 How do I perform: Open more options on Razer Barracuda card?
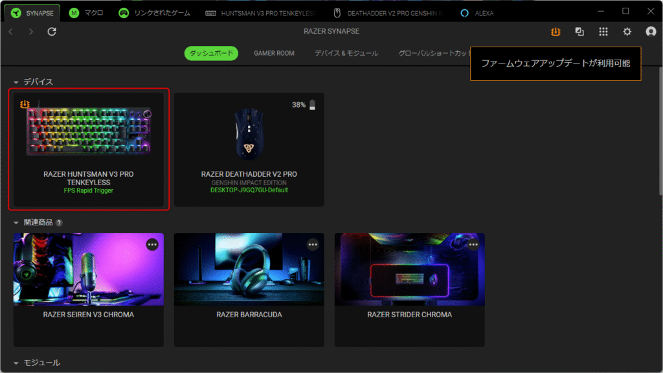(x=313, y=244)
